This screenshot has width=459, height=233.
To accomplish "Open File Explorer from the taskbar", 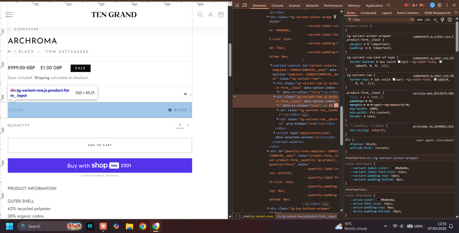I will click(x=129, y=226).
